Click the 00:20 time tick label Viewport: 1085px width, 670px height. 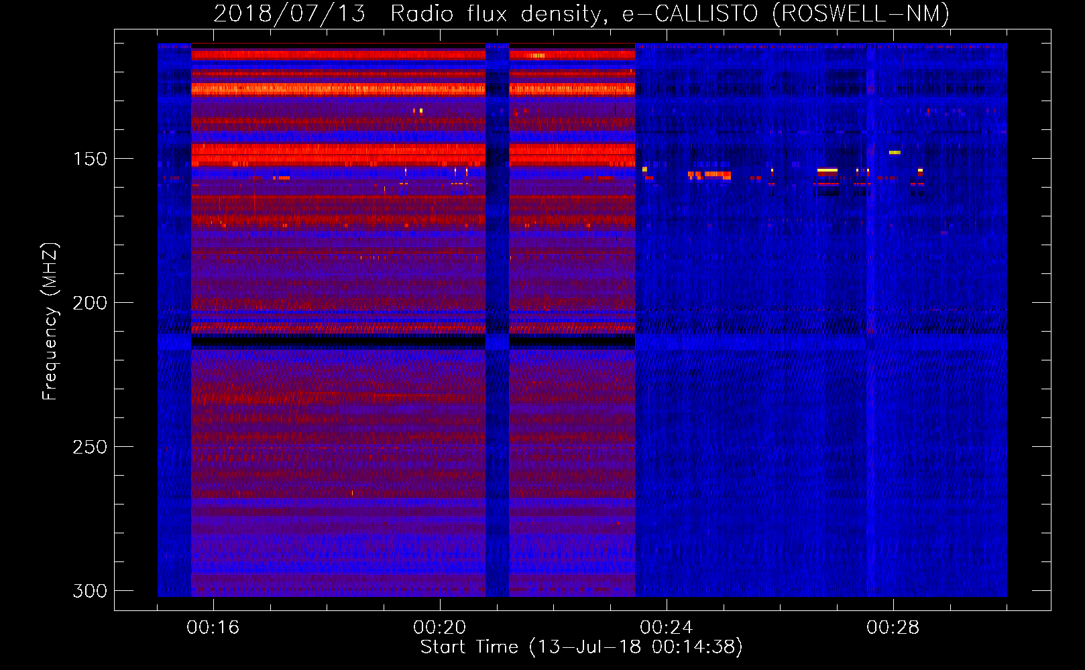(440, 627)
